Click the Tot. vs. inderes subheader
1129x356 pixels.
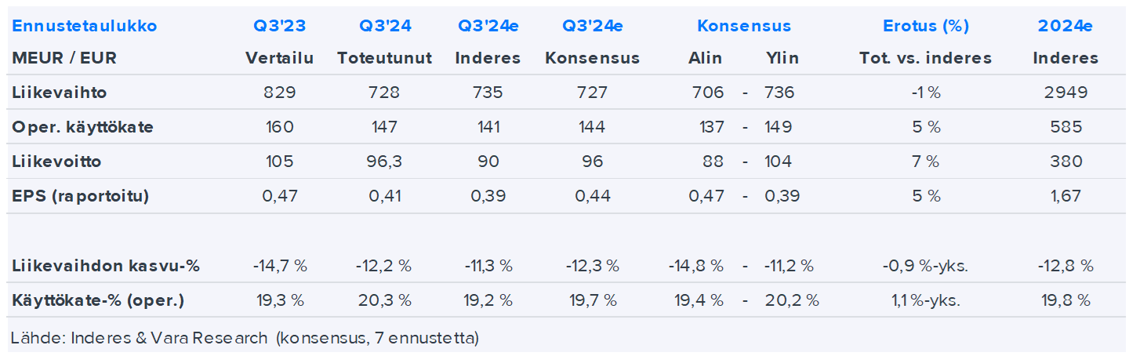click(x=925, y=58)
